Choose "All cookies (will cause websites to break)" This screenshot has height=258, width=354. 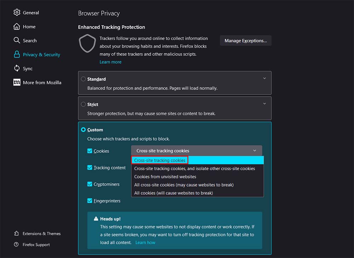[x=173, y=193]
